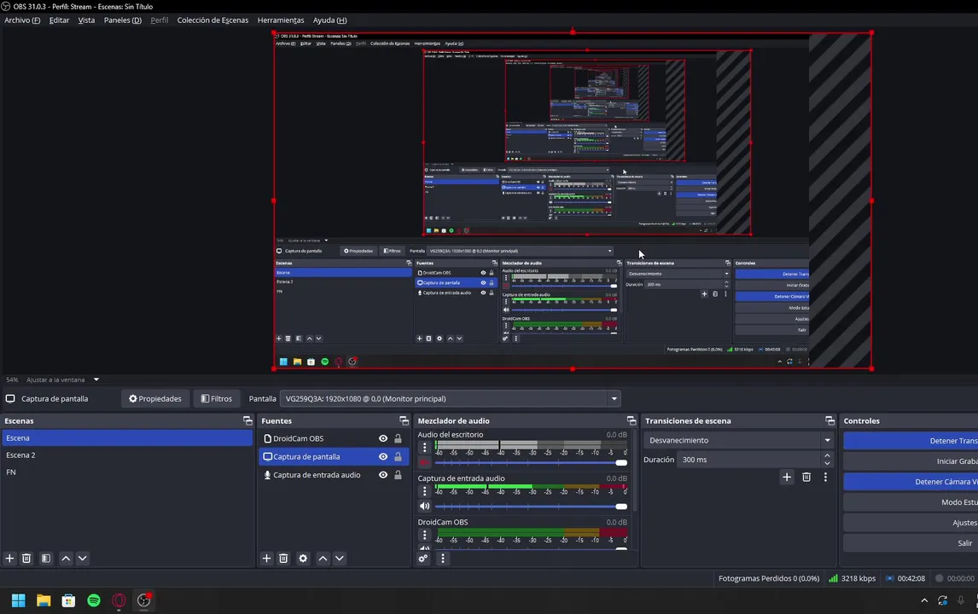Open the Paneles menu

pos(122,20)
